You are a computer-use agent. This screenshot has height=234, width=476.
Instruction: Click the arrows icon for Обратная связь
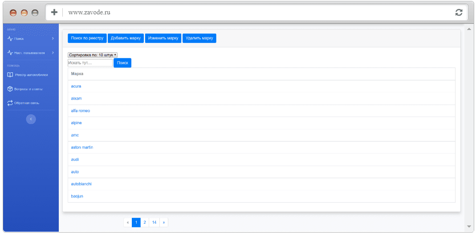pos(10,103)
